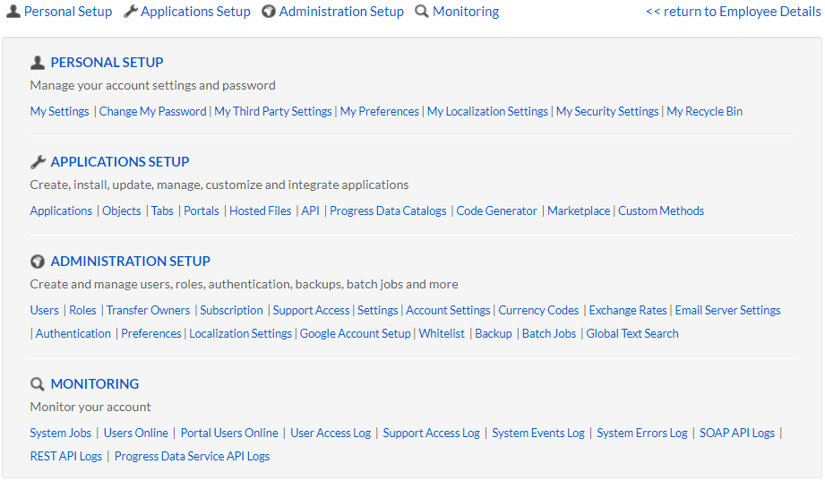Image resolution: width=825 pixels, height=481 pixels.
Task: Open Change My Password link
Action: click(152, 112)
